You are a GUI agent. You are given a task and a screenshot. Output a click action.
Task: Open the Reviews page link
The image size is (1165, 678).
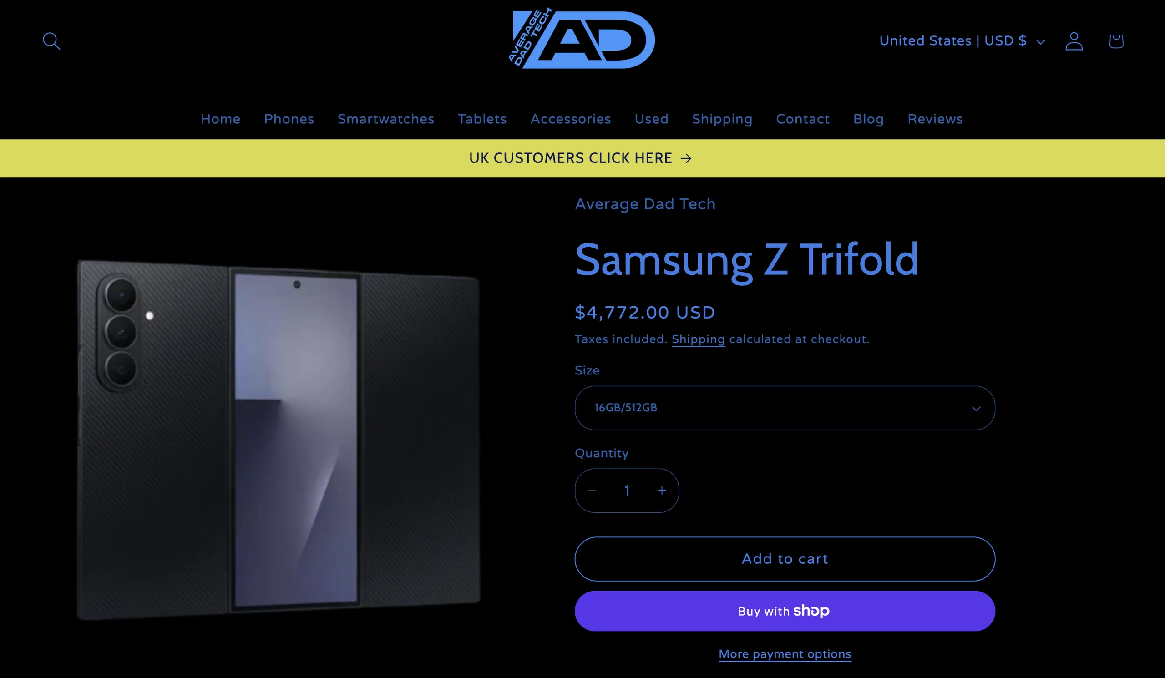pyautogui.click(x=935, y=119)
